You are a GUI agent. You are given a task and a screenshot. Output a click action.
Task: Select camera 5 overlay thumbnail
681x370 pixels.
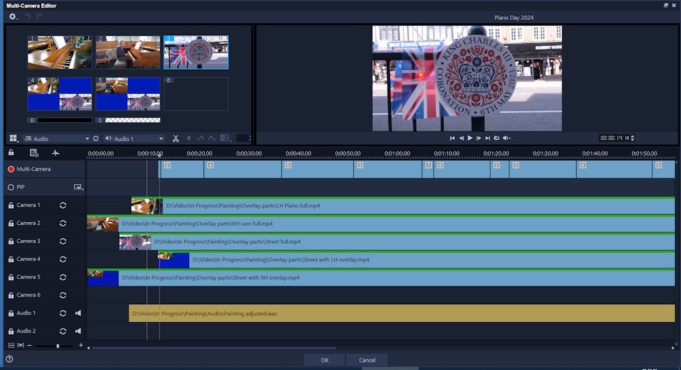pyautogui.click(x=128, y=94)
